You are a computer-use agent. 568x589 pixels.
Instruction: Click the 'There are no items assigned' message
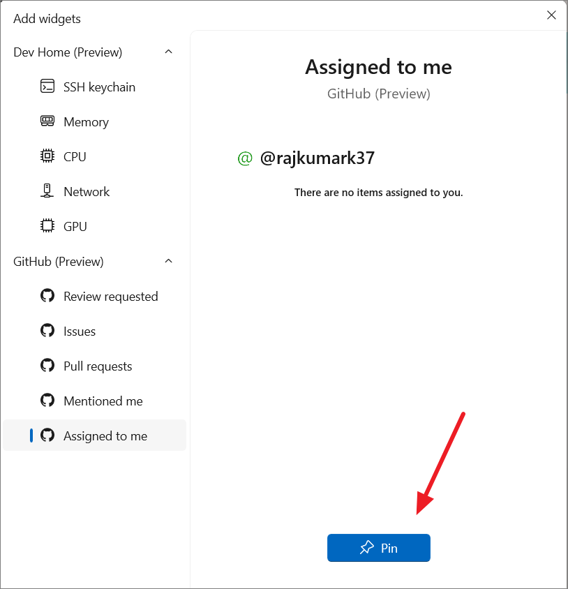(379, 193)
